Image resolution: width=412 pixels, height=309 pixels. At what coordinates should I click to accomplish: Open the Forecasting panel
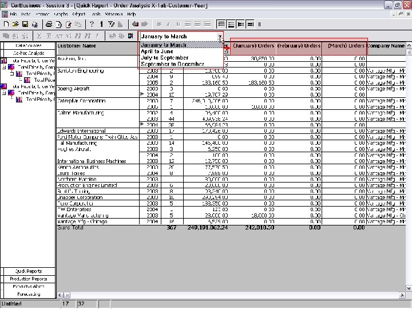pos(29,294)
